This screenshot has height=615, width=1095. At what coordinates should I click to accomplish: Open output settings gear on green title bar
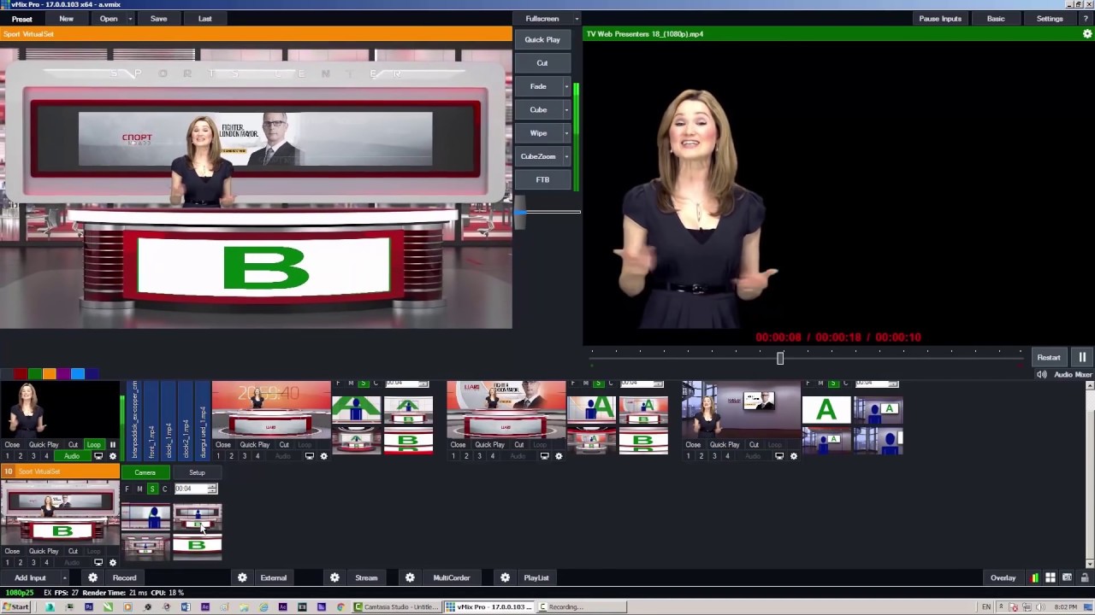(x=1087, y=34)
